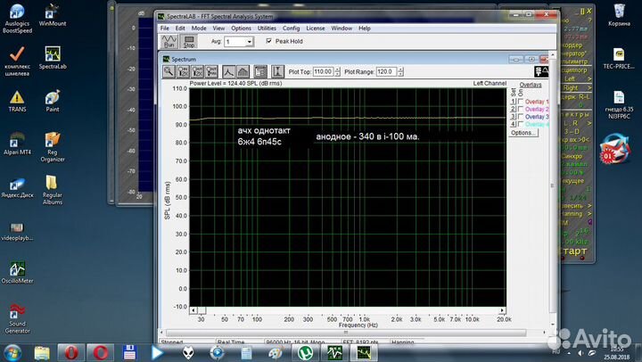Click the Plot Range spinner arrows
The height and width of the screenshot is (362, 642).
pyautogui.click(x=401, y=71)
